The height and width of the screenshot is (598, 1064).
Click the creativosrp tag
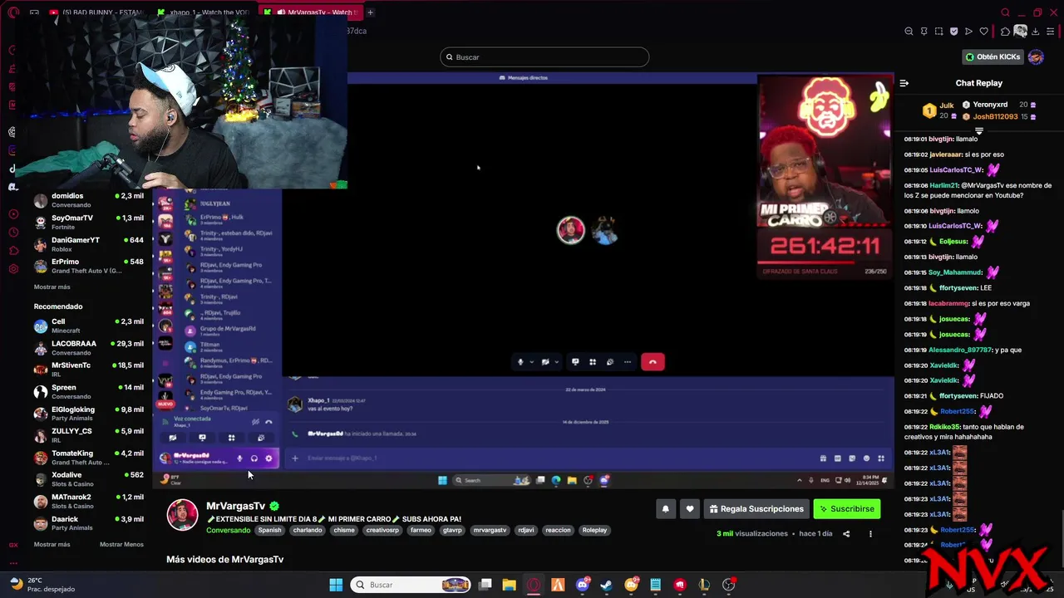(x=382, y=530)
